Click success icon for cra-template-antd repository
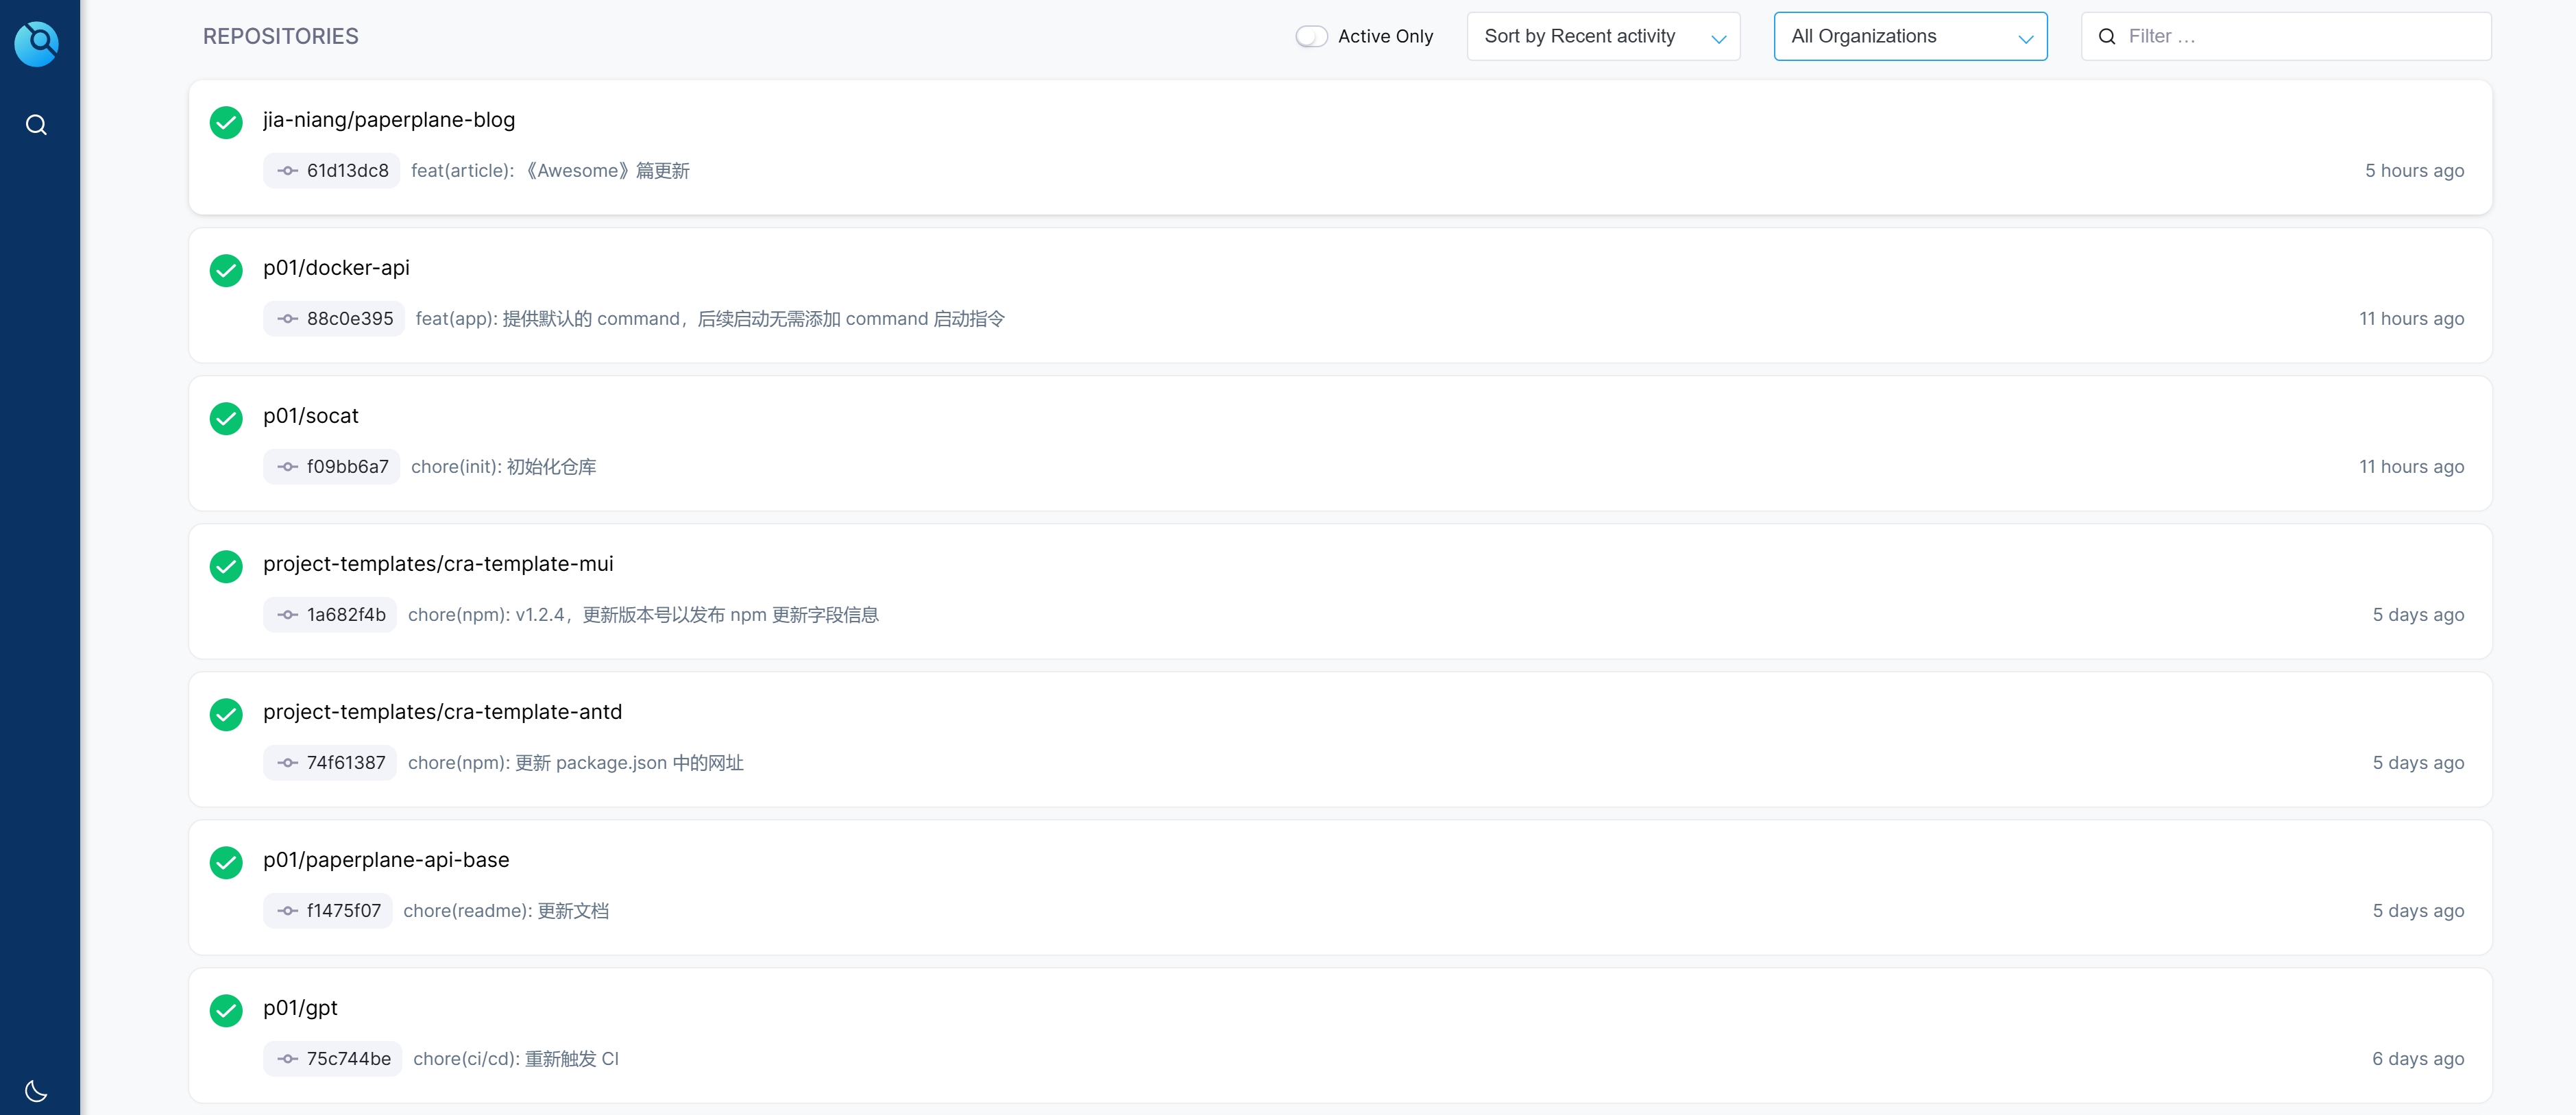Screen dimensions: 2576x1115 click(226, 714)
